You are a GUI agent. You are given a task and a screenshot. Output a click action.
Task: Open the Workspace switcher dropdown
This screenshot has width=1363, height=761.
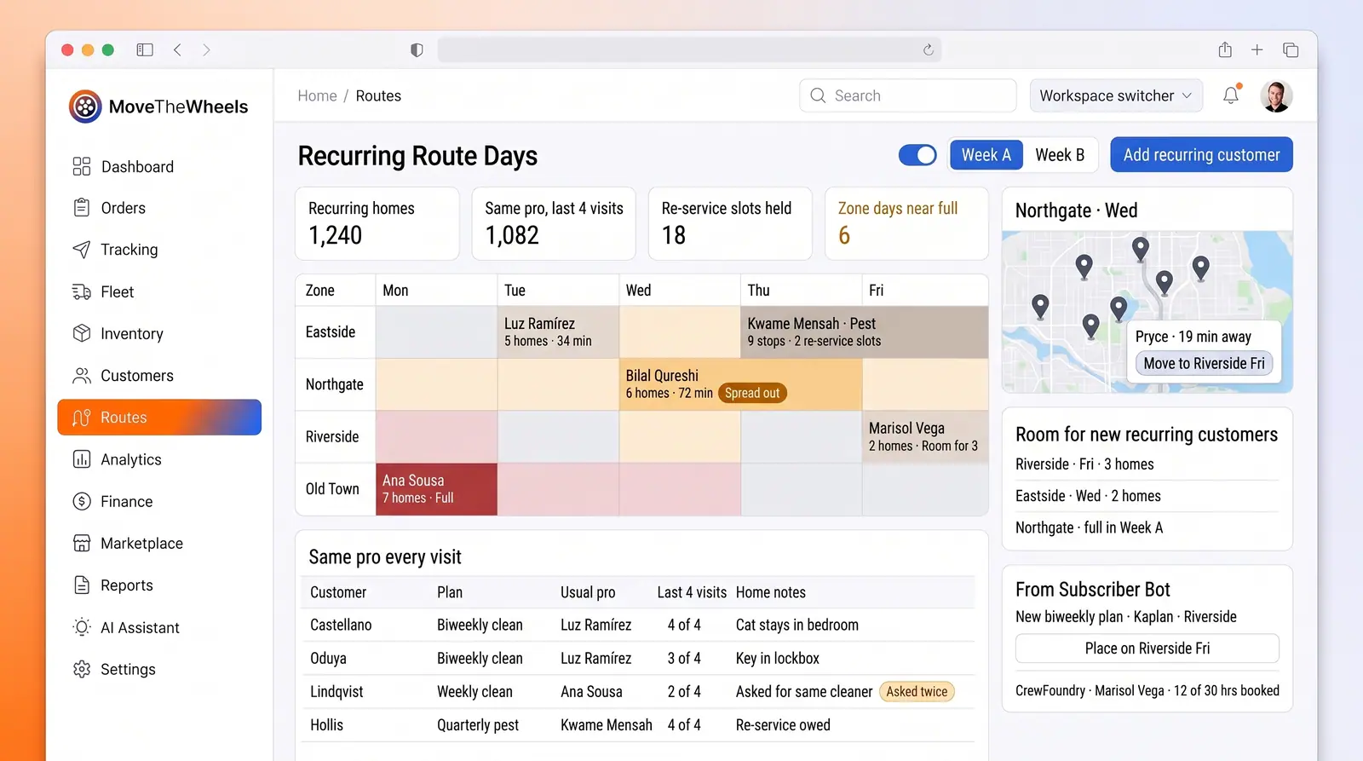(x=1116, y=95)
